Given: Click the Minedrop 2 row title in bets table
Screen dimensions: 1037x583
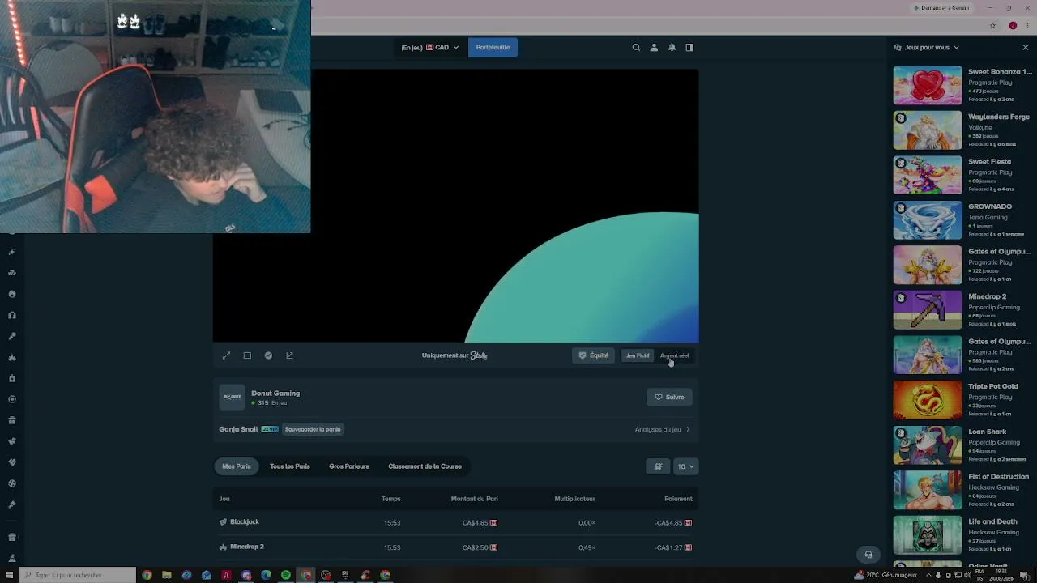Looking at the screenshot, I should 247,547.
